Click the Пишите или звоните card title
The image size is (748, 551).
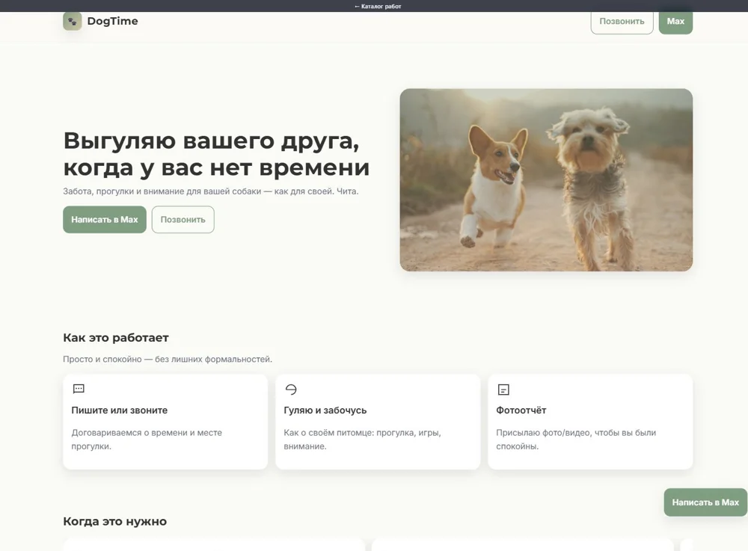pyautogui.click(x=119, y=410)
